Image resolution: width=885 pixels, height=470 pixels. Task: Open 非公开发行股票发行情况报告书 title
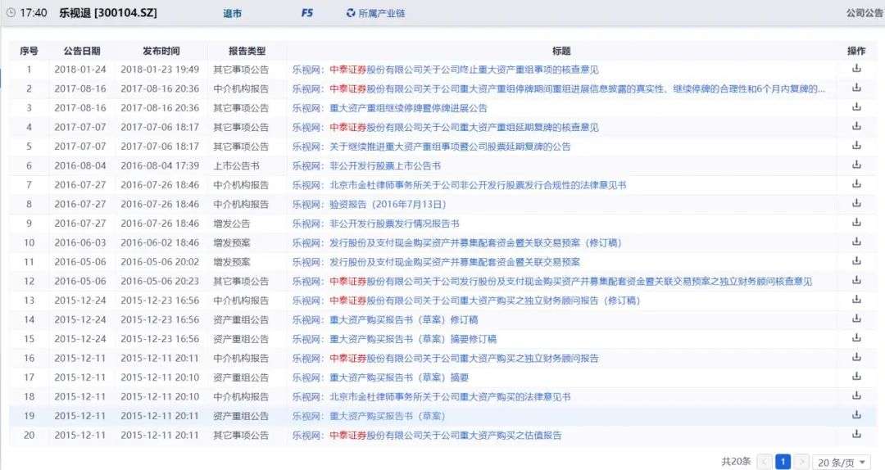(375, 224)
